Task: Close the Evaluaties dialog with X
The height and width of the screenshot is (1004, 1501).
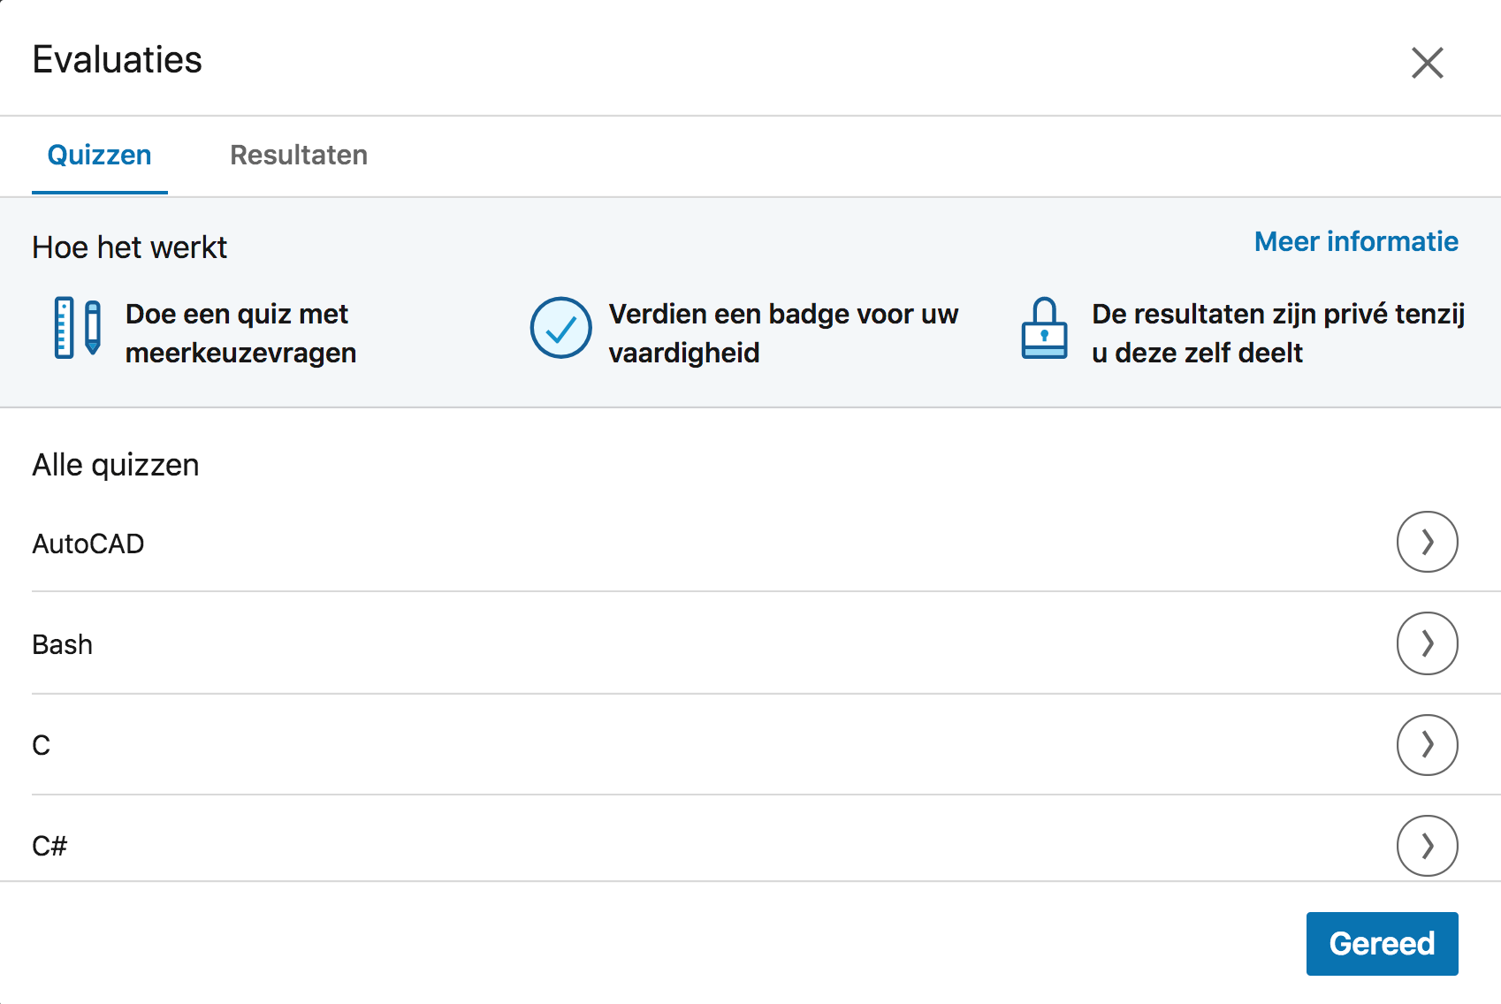Action: point(1427,63)
